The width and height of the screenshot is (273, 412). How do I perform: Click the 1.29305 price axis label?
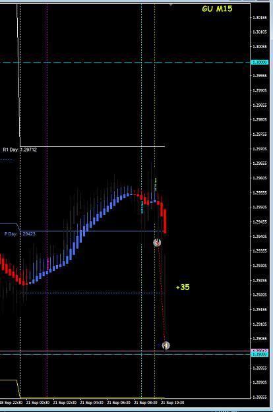(x=260, y=266)
